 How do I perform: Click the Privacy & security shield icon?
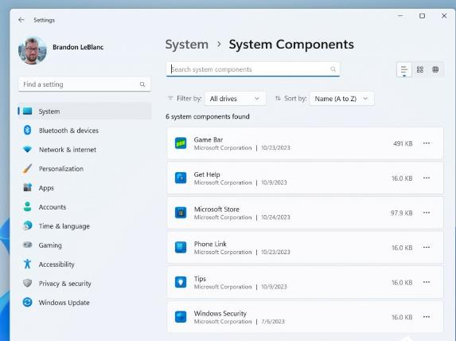pos(27,283)
